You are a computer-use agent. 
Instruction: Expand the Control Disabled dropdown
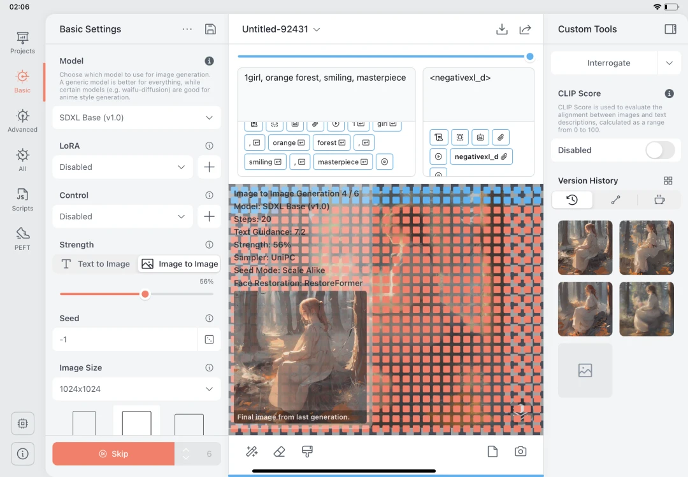122,216
